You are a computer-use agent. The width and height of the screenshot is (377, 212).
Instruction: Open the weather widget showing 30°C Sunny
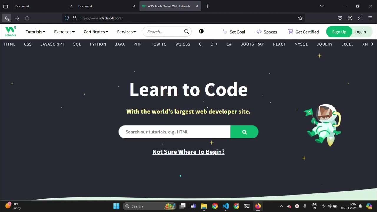13,206
